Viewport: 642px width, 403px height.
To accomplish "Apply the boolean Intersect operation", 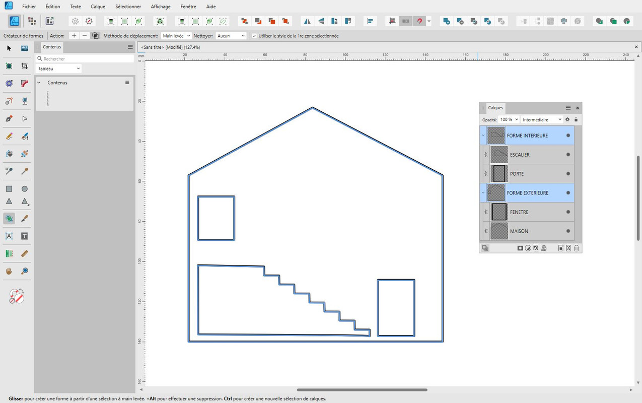I will [473, 21].
